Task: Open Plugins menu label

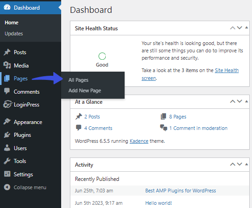Action: tap(23, 135)
